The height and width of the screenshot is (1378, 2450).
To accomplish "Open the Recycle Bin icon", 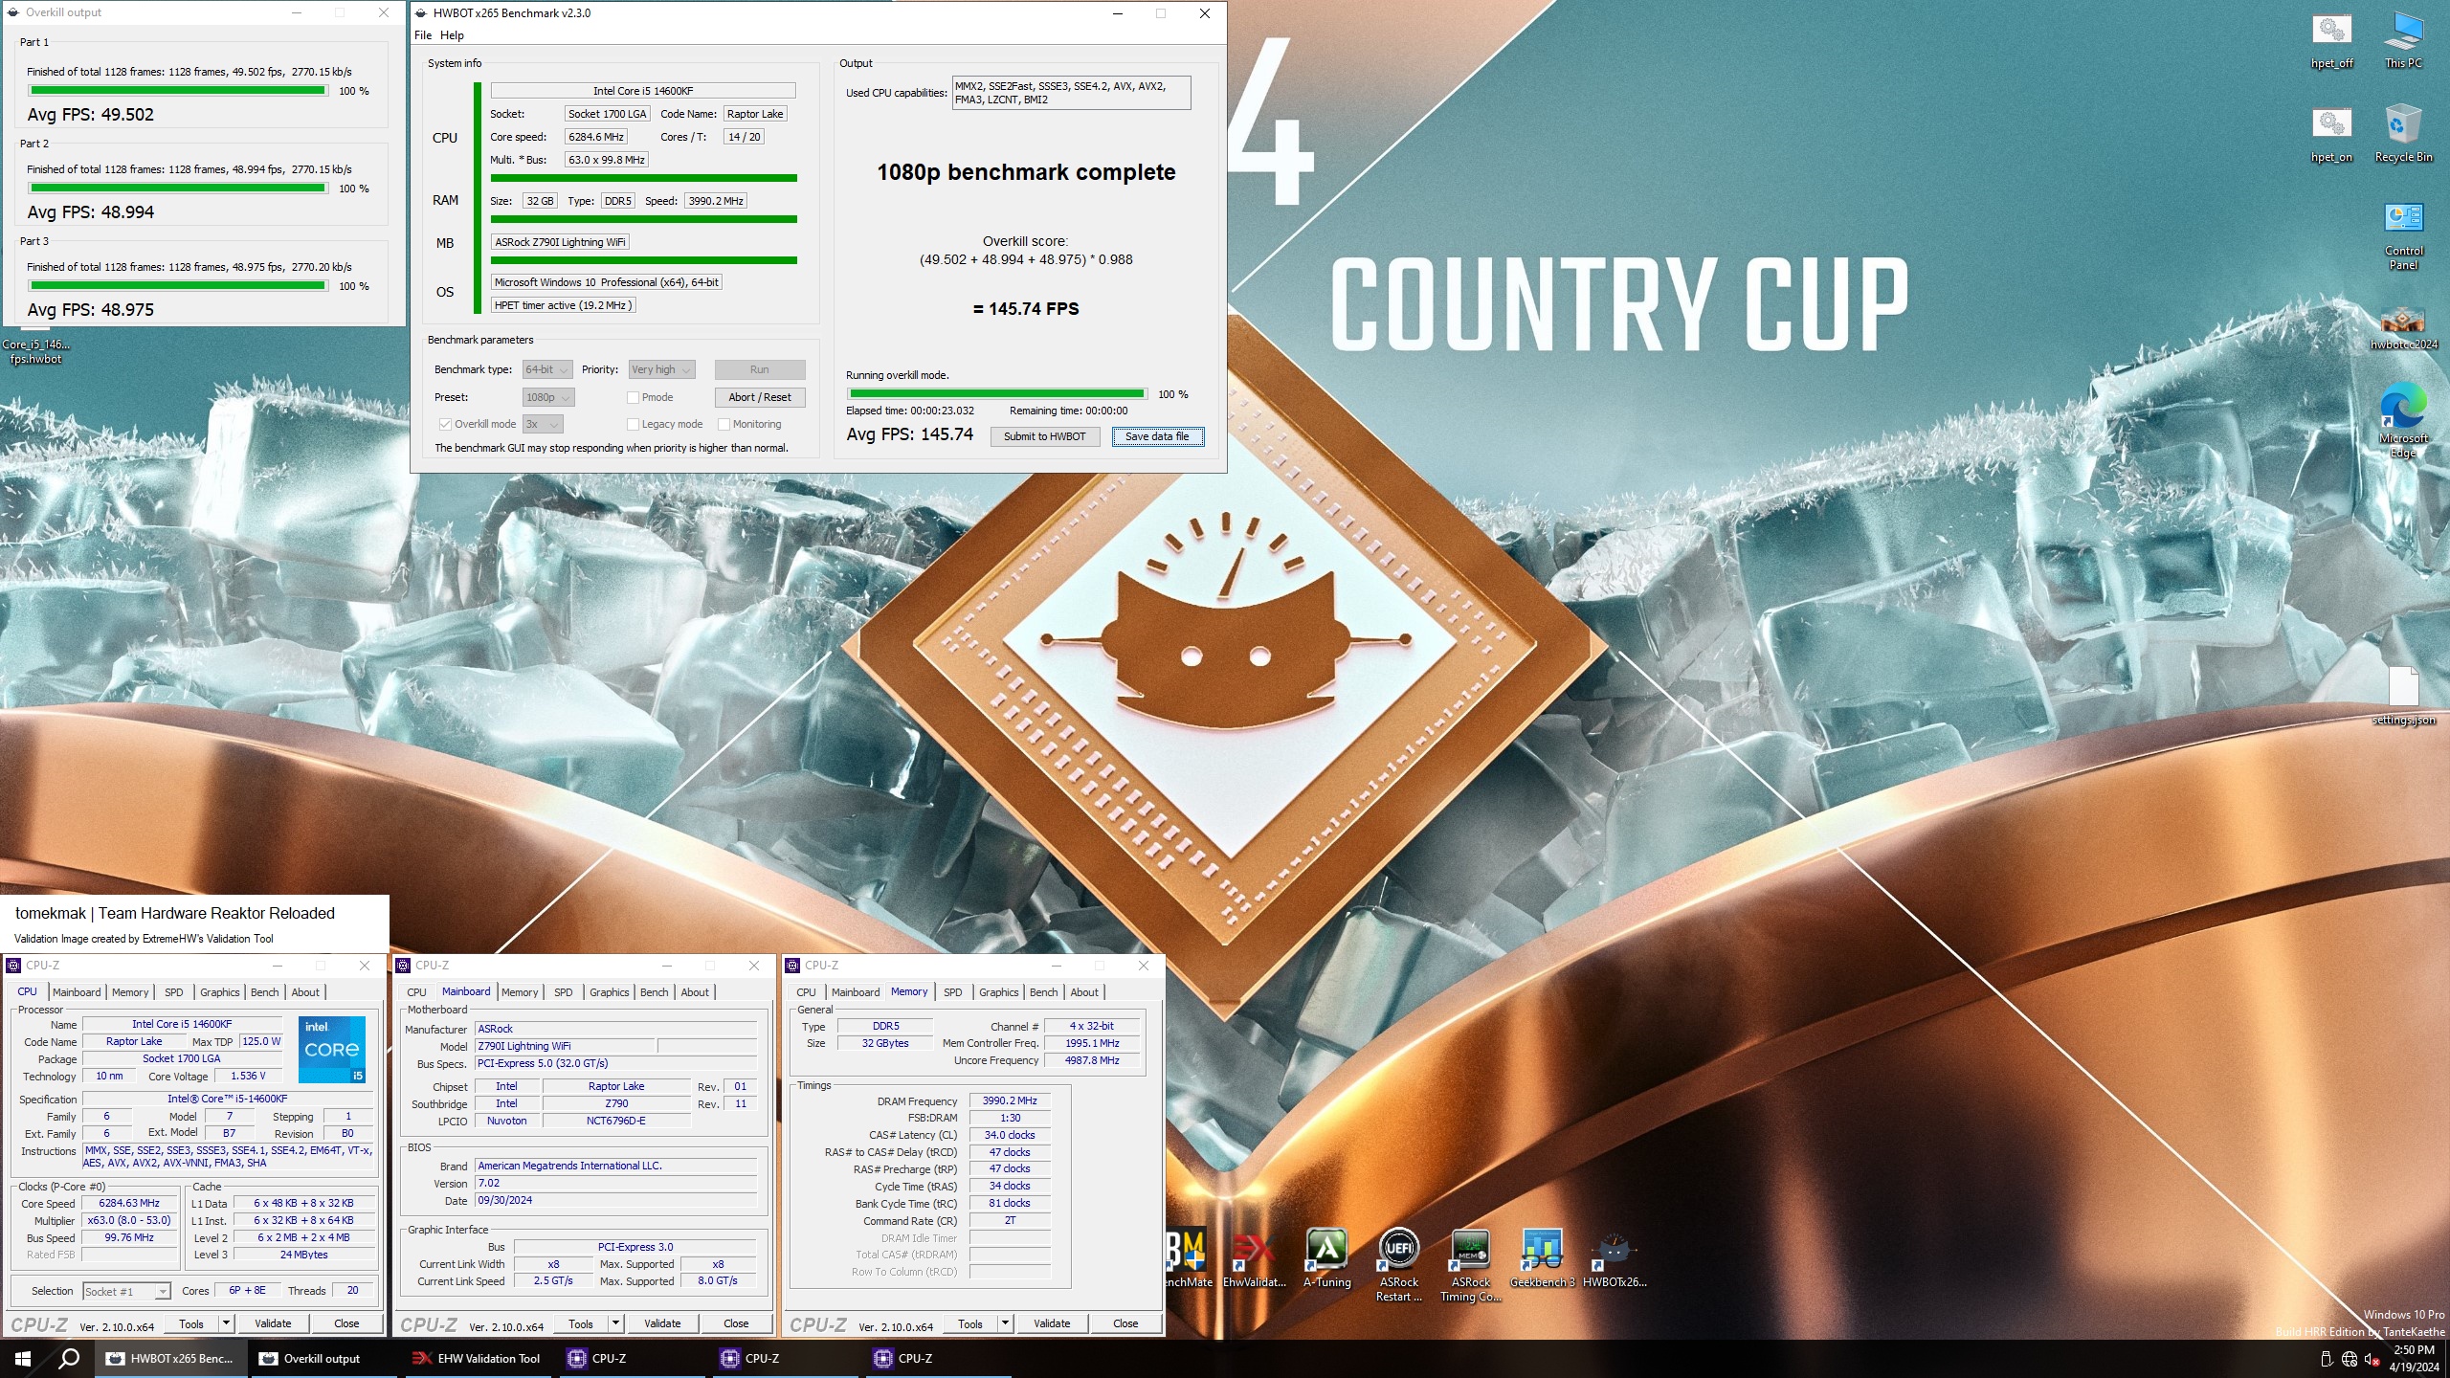I will [2403, 134].
